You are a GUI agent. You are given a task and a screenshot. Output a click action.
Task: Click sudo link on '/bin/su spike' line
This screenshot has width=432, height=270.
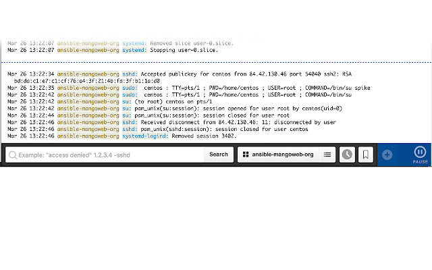[x=130, y=88]
